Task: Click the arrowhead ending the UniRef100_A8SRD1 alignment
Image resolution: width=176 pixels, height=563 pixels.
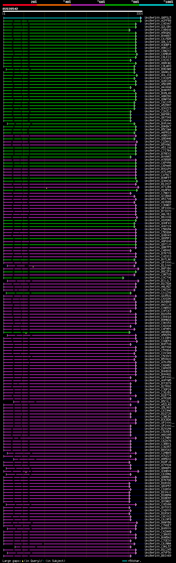Action: [130, 332]
